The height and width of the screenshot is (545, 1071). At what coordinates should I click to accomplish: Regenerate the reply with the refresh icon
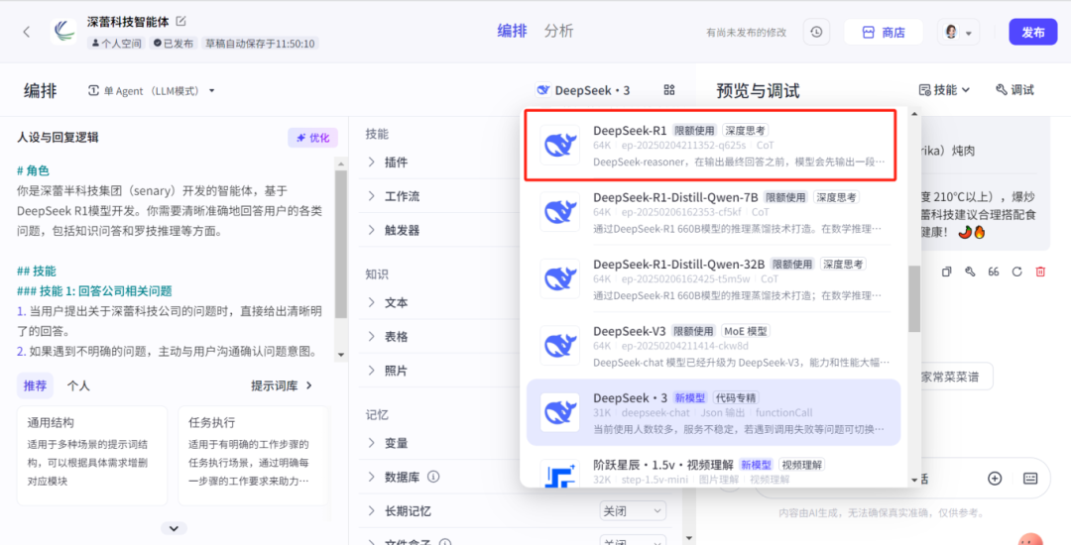[1016, 272]
